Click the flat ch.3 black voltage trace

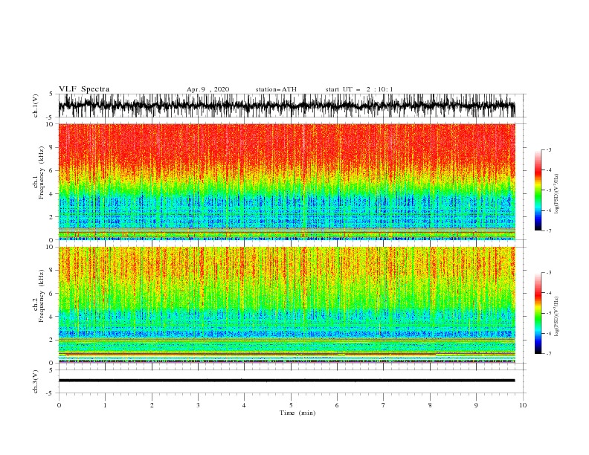point(286,381)
